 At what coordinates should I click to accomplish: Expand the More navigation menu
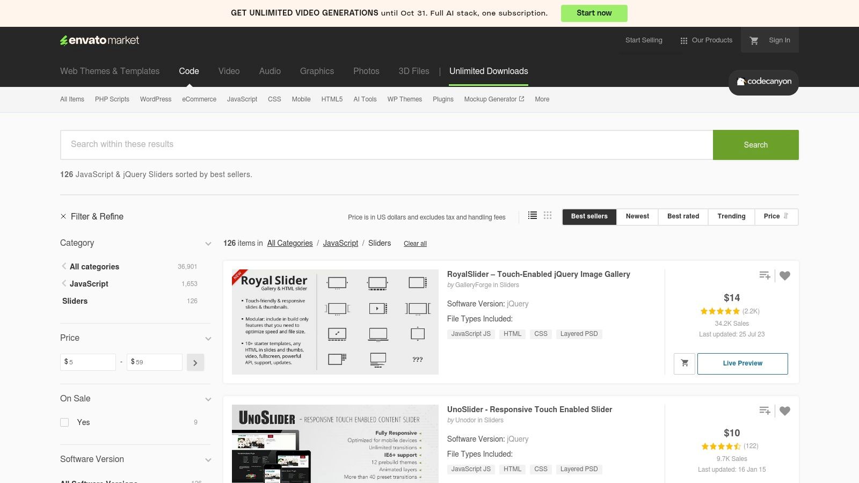click(x=542, y=99)
